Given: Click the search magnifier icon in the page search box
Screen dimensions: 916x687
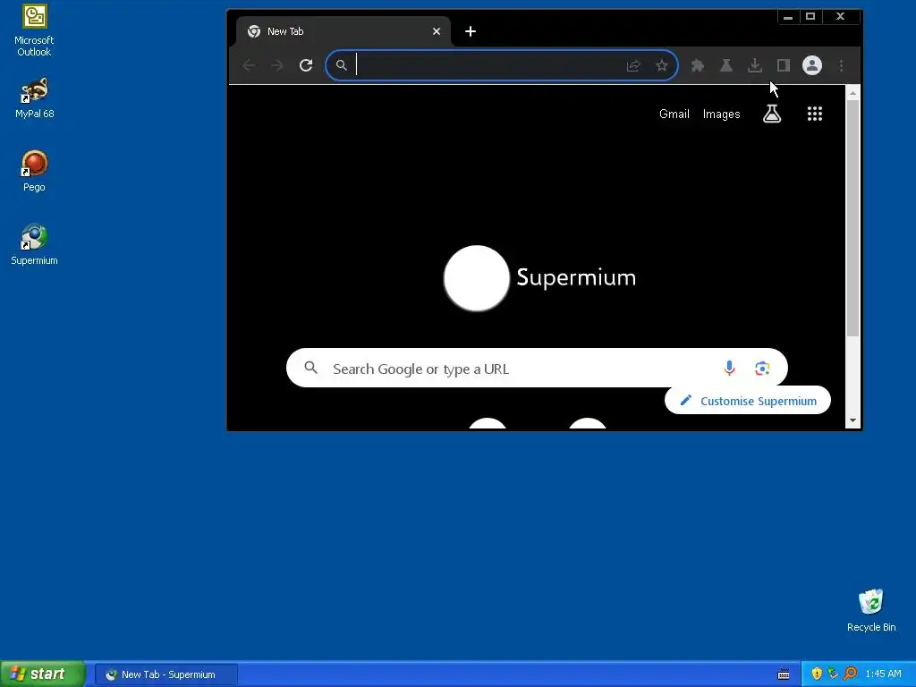Looking at the screenshot, I should click(310, 368).
